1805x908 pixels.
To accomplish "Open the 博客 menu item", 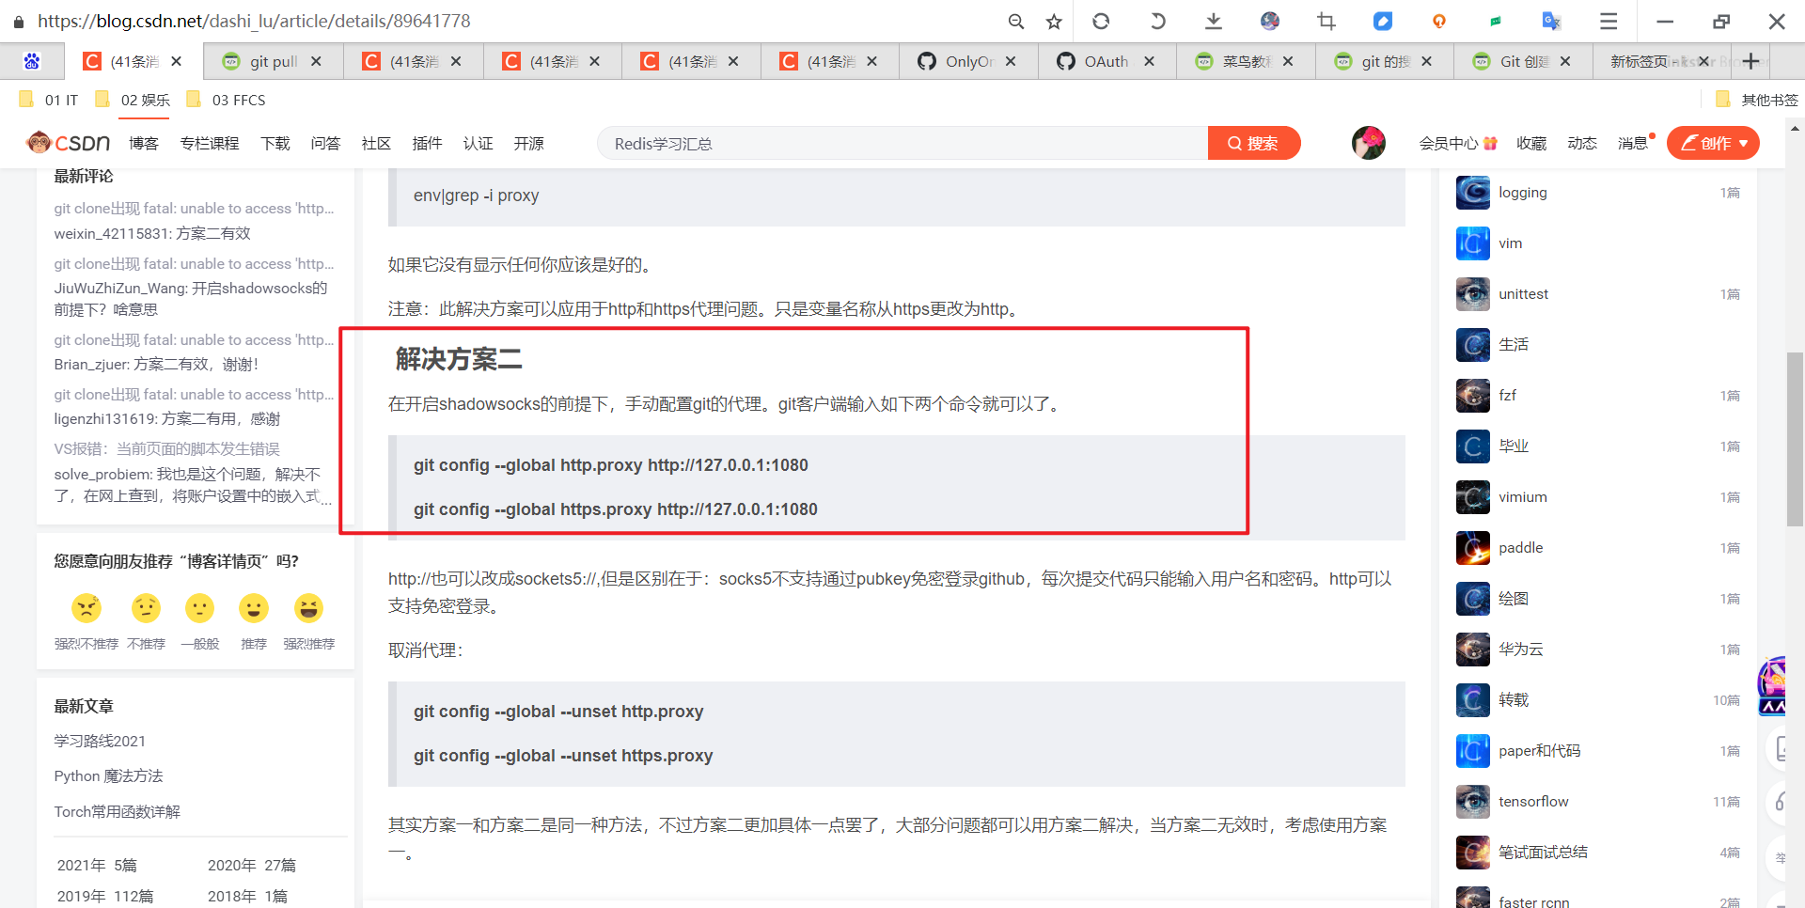I will [144, 143].
